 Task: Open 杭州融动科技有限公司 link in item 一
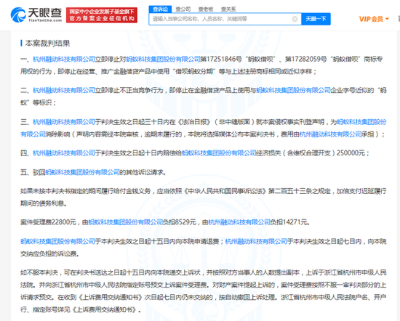point(64,59)
